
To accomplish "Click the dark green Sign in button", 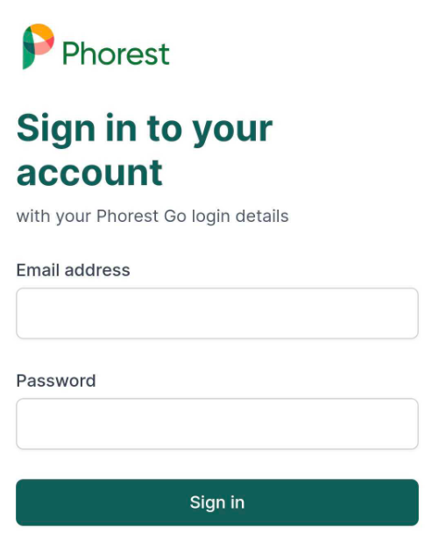I will click(x=216, y=503).
